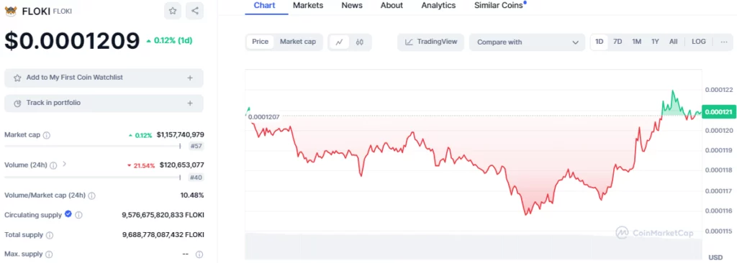The height and width of the screenshot is (263, 737).
Task: Select the All time range
Action: (674, 42)
